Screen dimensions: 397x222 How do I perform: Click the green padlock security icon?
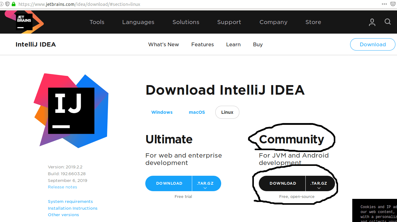coord(13,4)
